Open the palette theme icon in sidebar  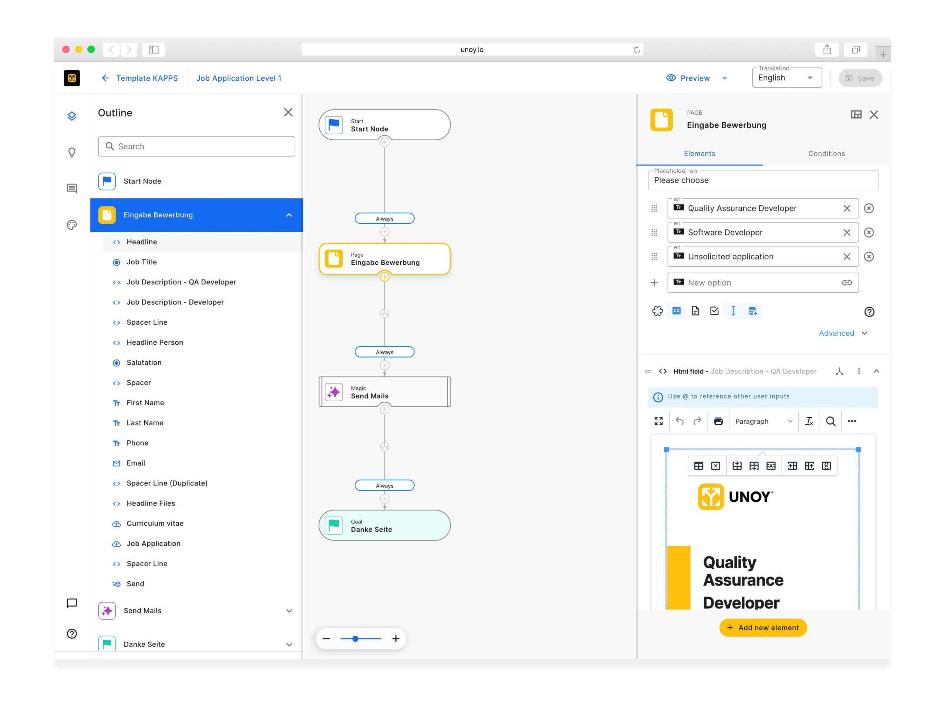pos(72,225)
